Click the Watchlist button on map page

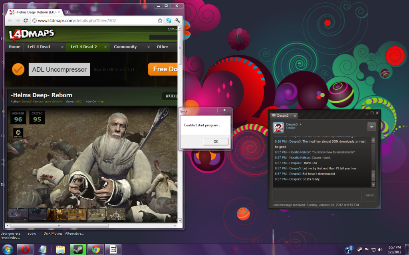[170, 96]
